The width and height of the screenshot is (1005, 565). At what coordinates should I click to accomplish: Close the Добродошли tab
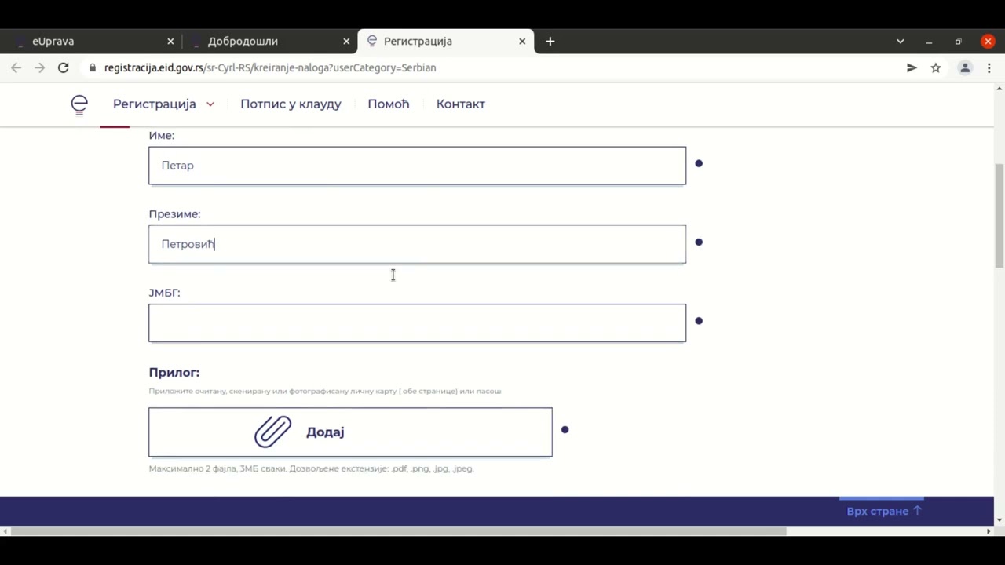coord(346,41)
